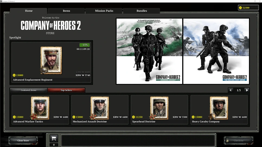
Task: Click the Company of Heroes 2 store logo
Action: [x=51, y=25]
